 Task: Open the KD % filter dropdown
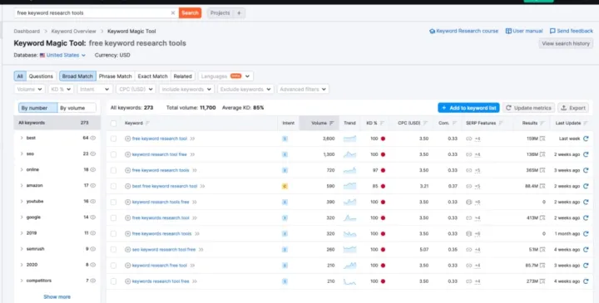tap(61, 89)
